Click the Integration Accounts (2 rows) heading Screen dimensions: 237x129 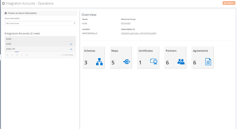coord(22,34)
